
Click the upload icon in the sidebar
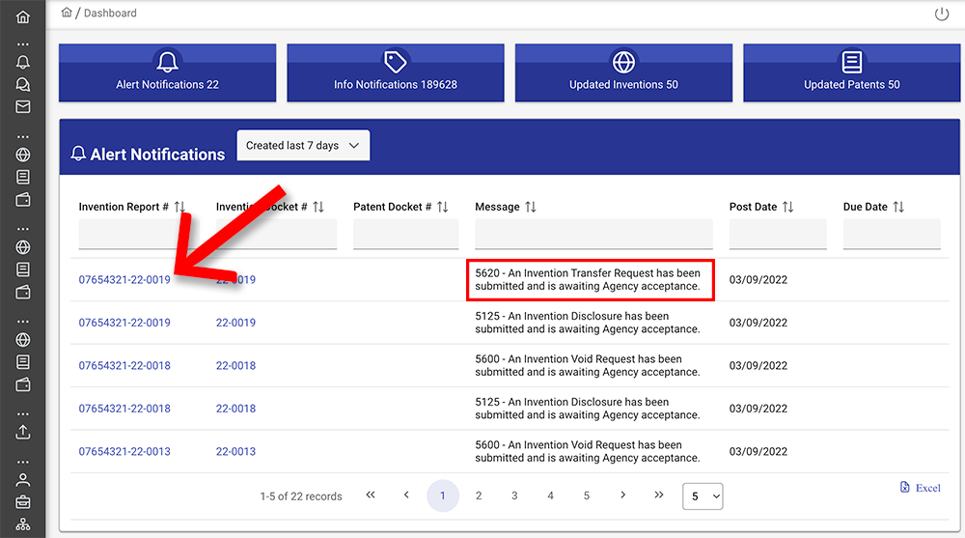click(22, 432)
